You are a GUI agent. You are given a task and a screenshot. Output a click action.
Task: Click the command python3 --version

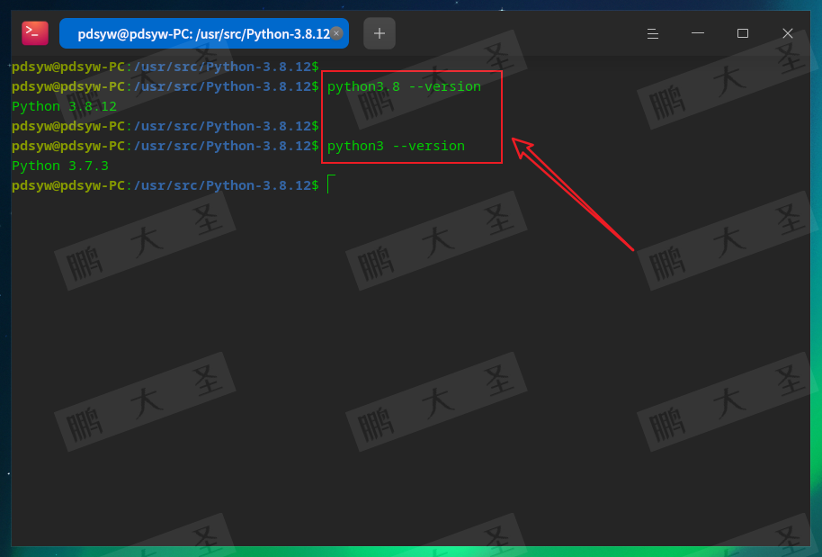point(398,145)
